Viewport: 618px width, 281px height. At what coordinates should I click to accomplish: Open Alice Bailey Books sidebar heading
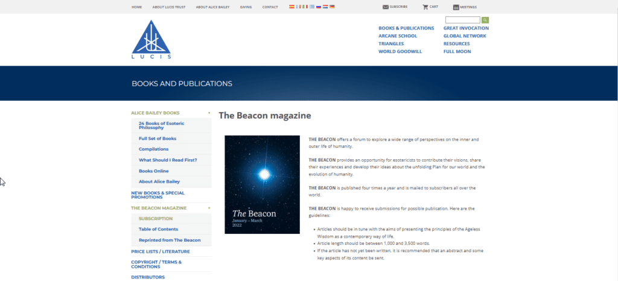tap(155, 113)
